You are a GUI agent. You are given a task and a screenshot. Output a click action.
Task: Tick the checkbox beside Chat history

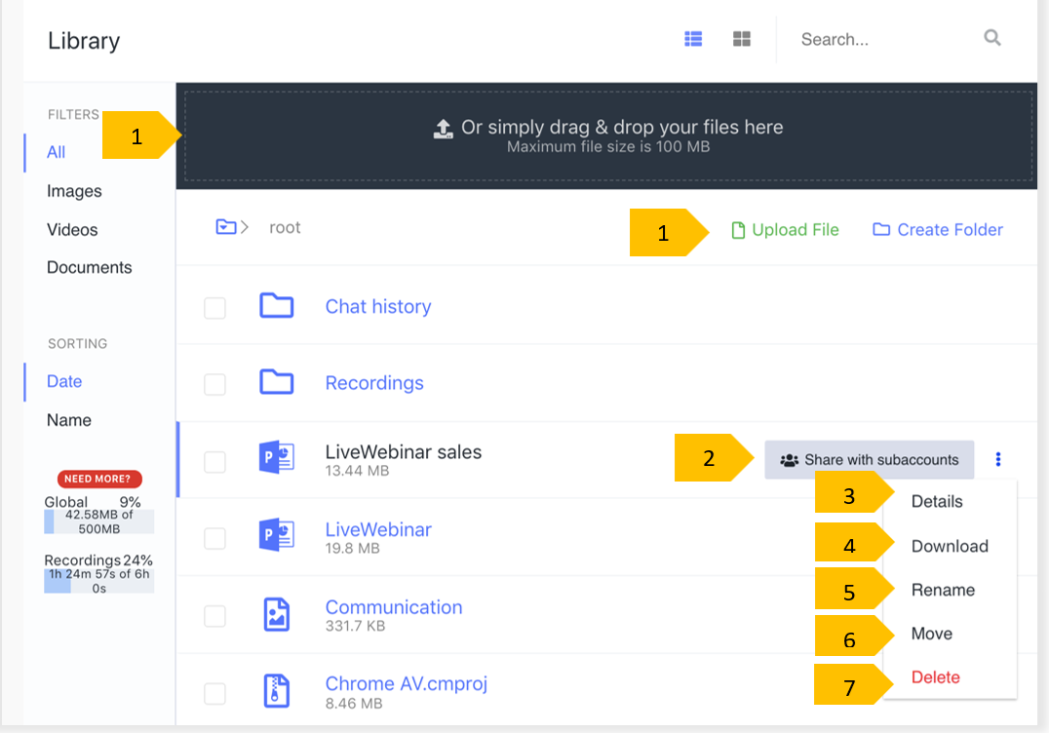[214, 308]
